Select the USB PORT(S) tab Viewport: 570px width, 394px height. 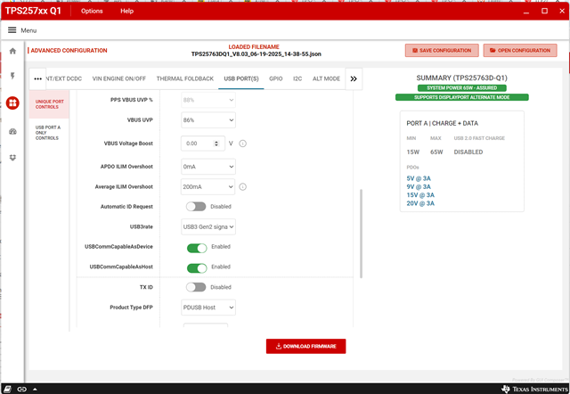tap(241, 78)
